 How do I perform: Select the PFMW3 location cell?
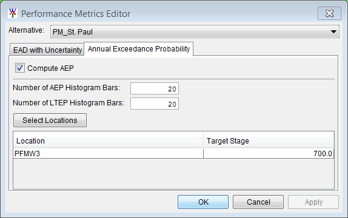[109, 153]
